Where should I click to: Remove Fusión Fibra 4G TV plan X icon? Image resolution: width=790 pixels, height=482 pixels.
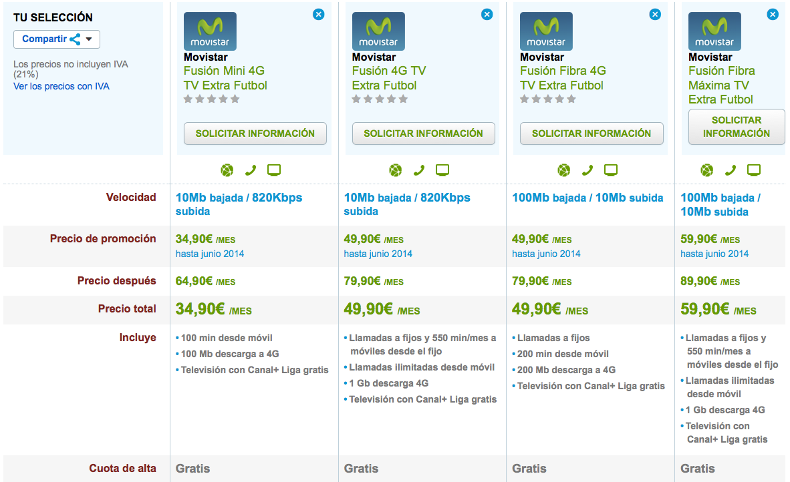tap(655, 15)
